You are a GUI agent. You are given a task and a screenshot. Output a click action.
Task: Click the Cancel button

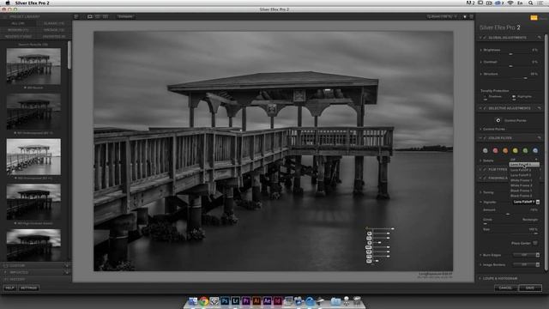(x=505, y=288)
